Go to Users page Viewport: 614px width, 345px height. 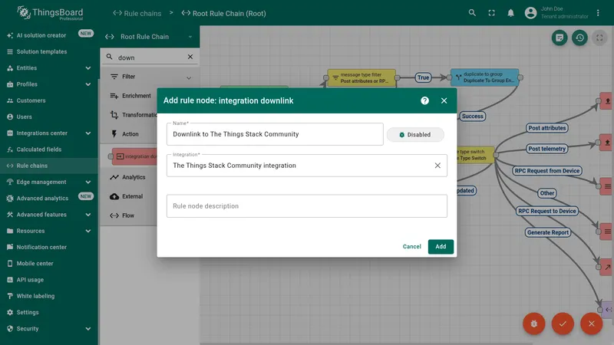(x=49, y=117)
